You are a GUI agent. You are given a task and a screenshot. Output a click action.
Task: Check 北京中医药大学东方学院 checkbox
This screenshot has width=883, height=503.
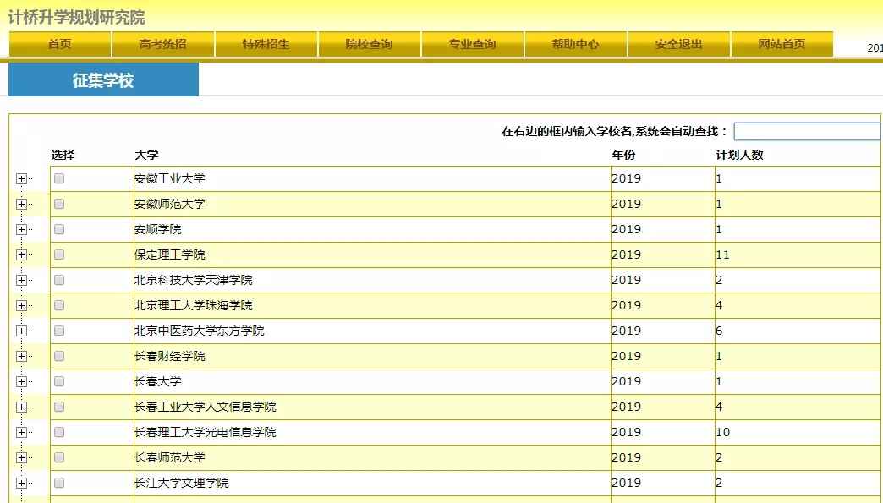coord(59,331)
